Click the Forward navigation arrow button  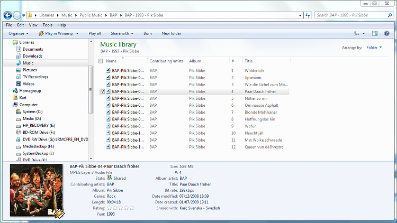click(x=17, y=15)
